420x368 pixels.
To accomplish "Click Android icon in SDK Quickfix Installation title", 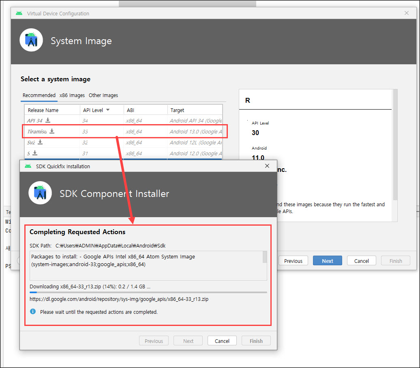I will (x=28, y=166).
